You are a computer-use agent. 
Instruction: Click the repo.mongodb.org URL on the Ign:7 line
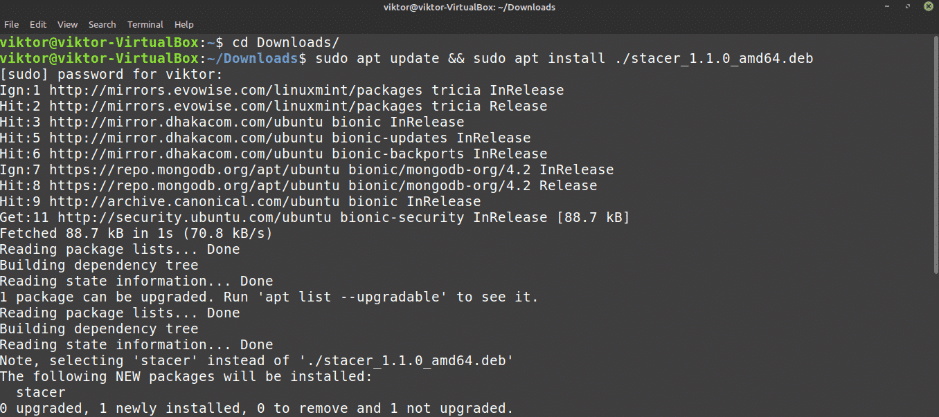coord(194,170)
